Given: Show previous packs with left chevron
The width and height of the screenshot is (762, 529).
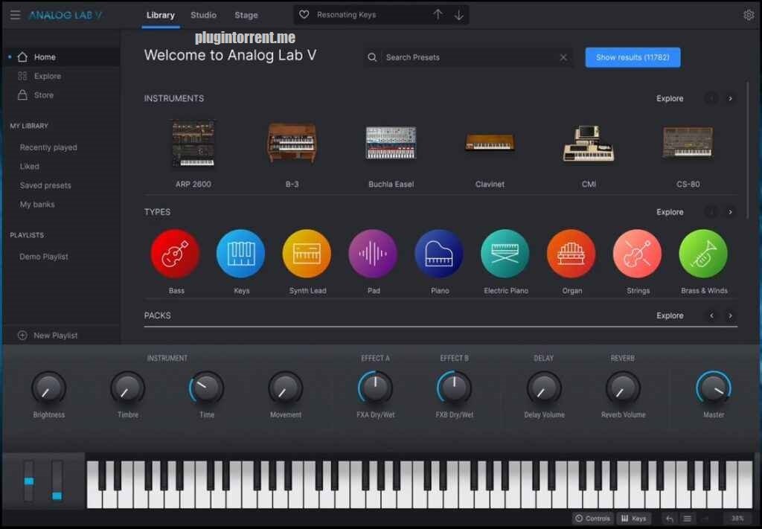Looking at the screenshot, I should [x=711, y=315].
